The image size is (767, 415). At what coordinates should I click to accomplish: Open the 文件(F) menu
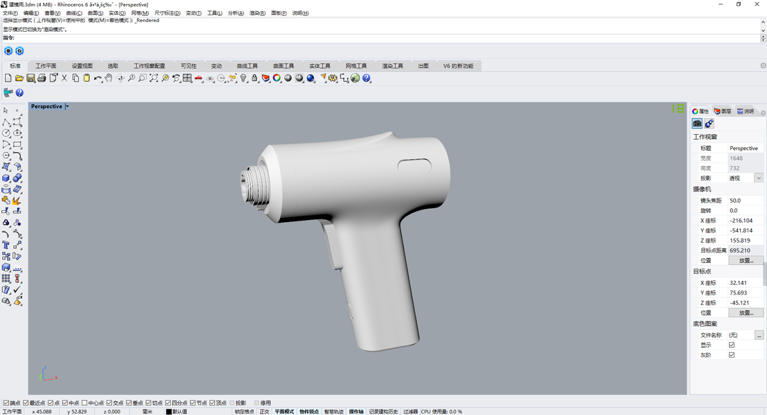tap(10, 13)
